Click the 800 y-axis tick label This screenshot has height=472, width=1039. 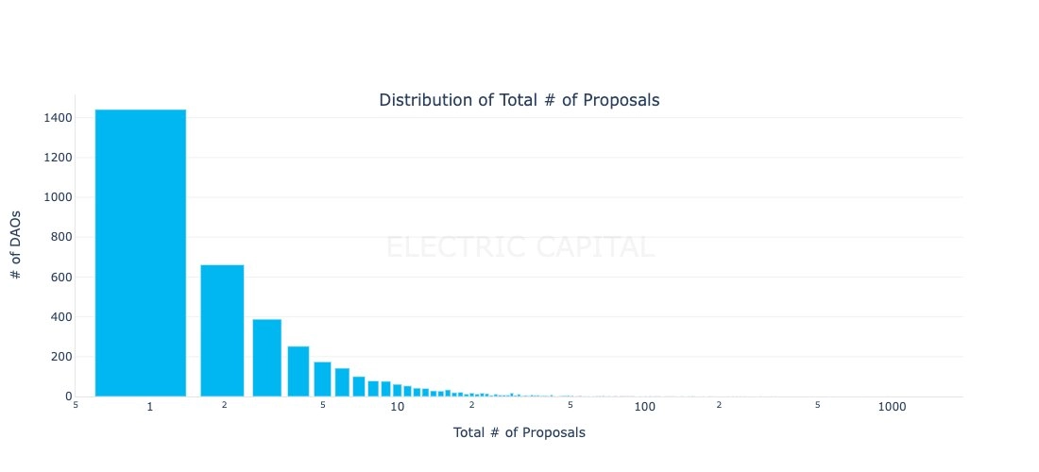point(60,237)
